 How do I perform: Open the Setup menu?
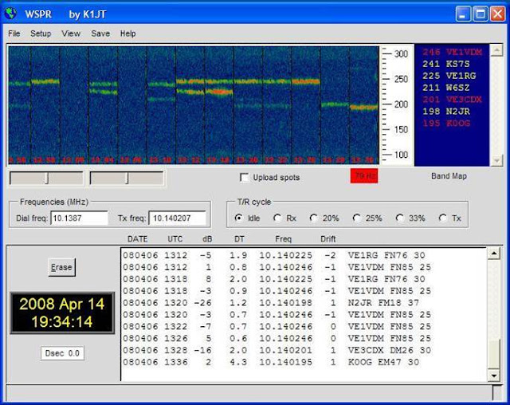pyautogui.click(x=41, y=33)
